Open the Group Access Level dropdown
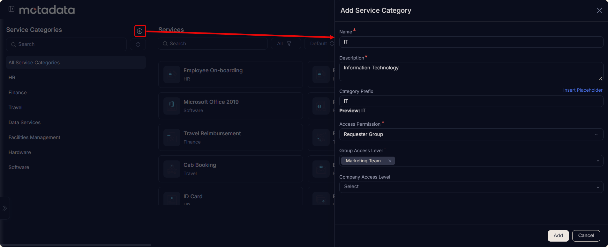 (471, 161)
